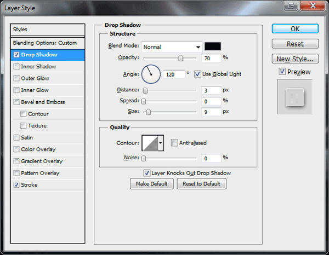Click the Size value field
Image resolution: width=329 pixels, height=255 pixels.
click(x=211, y=112)
